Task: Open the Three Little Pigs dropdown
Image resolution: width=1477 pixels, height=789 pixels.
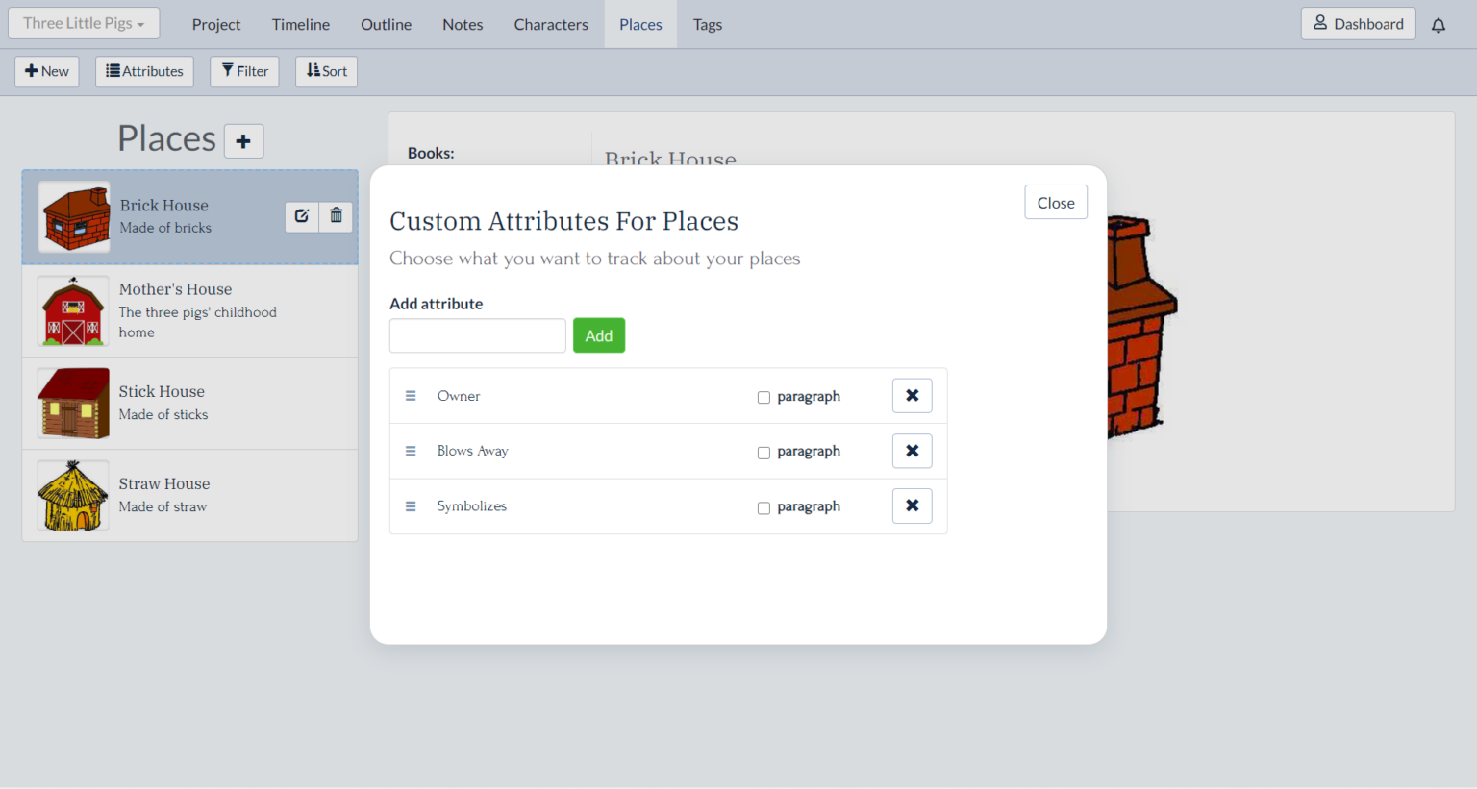Action: tap(84, 24)
